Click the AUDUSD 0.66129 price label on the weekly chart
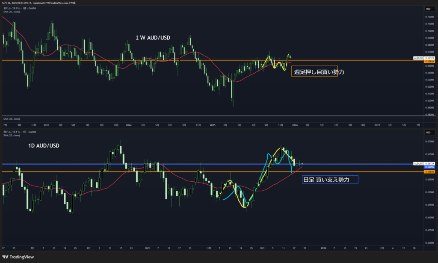 click(424, 58)
